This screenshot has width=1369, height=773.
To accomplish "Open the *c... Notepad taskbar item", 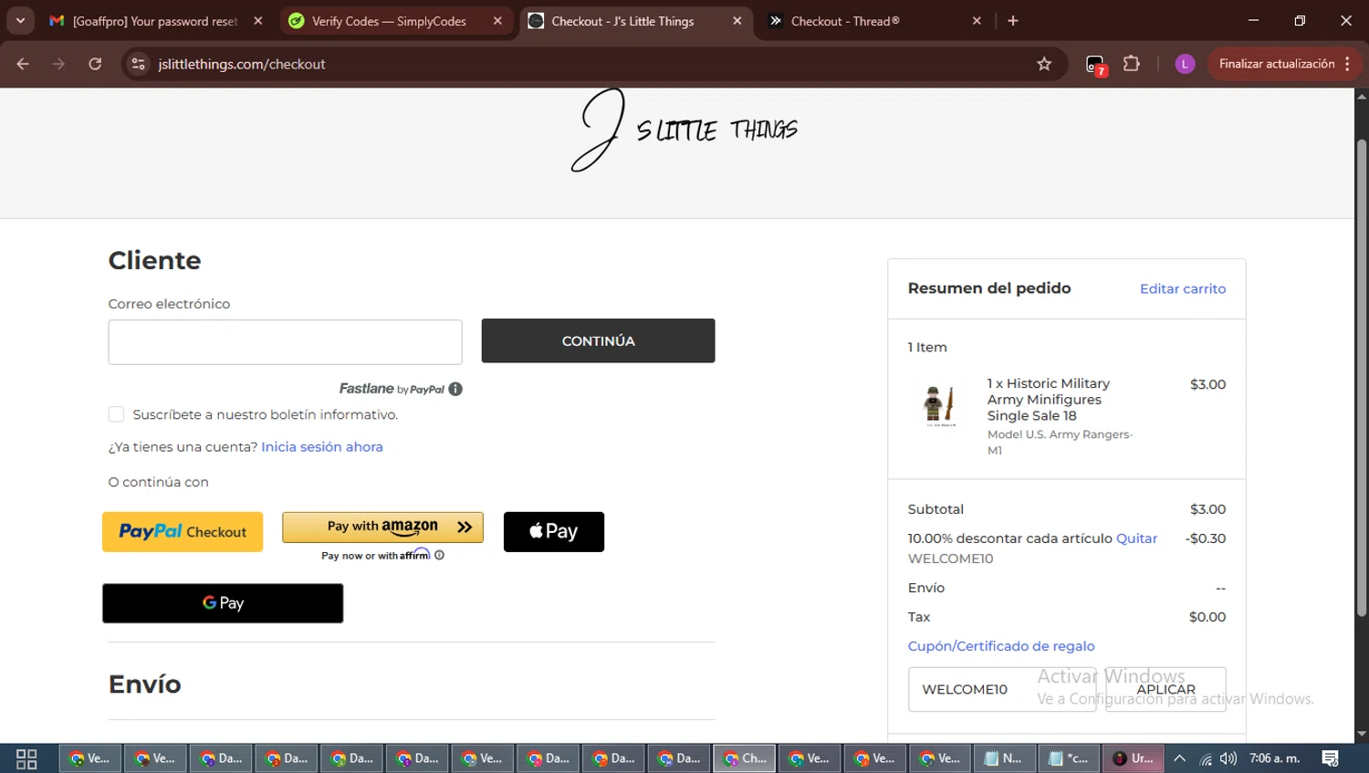I will pos(1069,758).
